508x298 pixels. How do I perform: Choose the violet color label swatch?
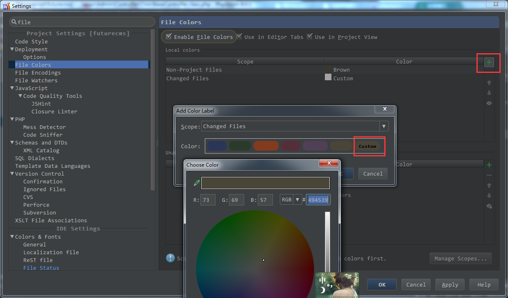pyautogui.click(x=315, y=146)
